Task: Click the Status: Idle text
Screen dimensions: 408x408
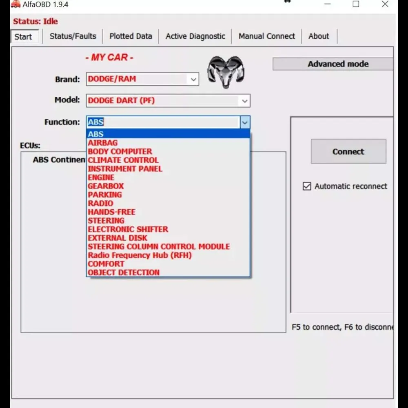Action: [35, 21]
